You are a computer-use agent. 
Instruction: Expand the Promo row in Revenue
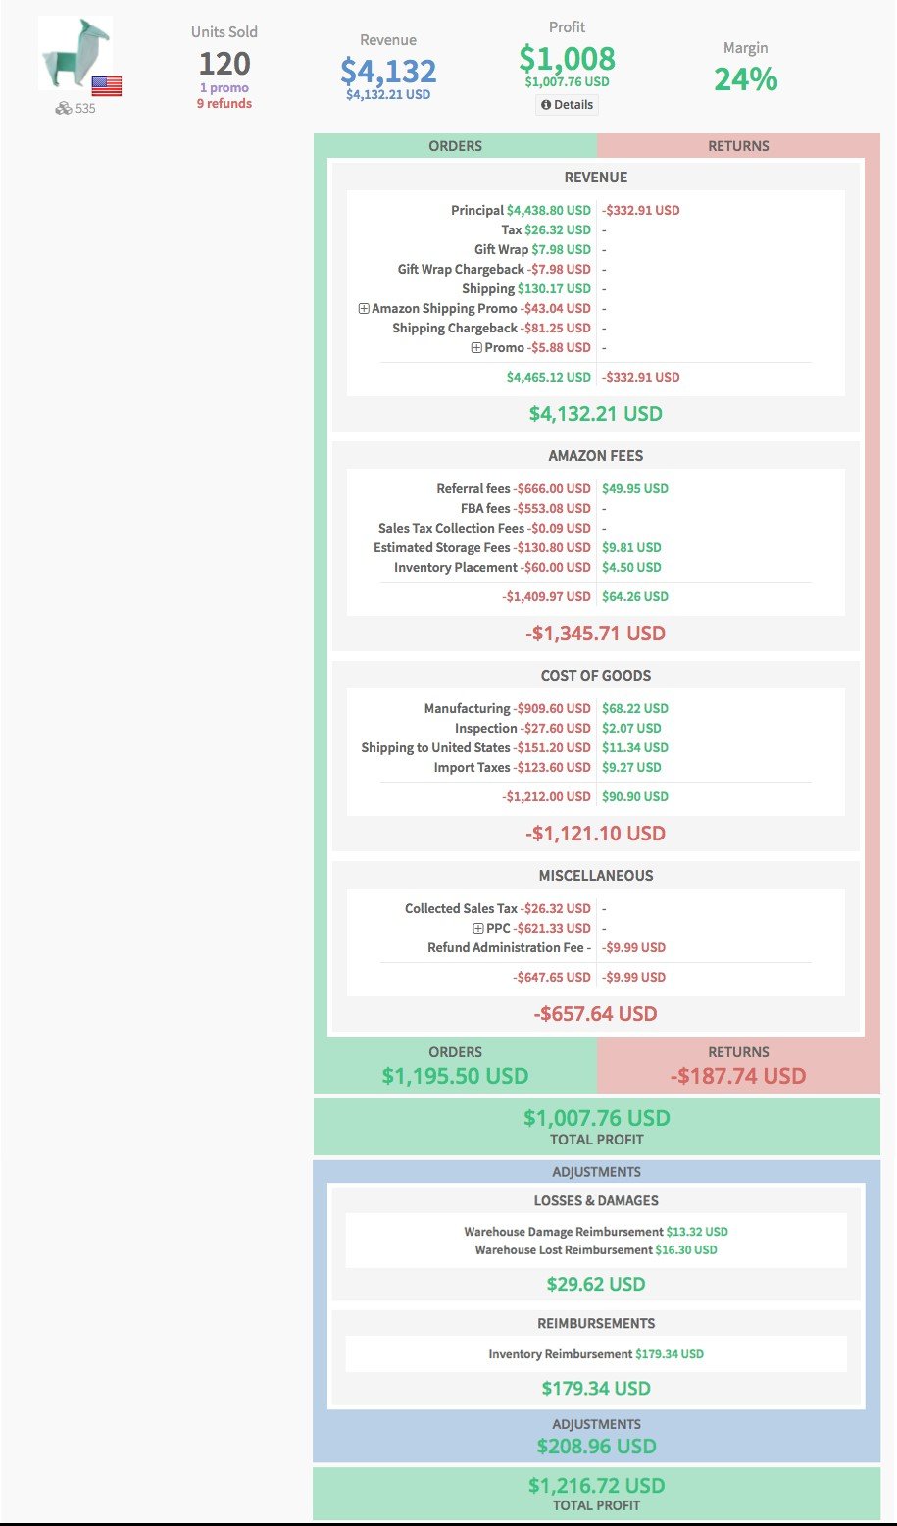(x=476, y=347)
